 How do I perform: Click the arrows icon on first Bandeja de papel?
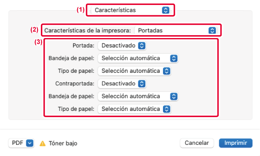pyautogui.click(x=174, y=58)
